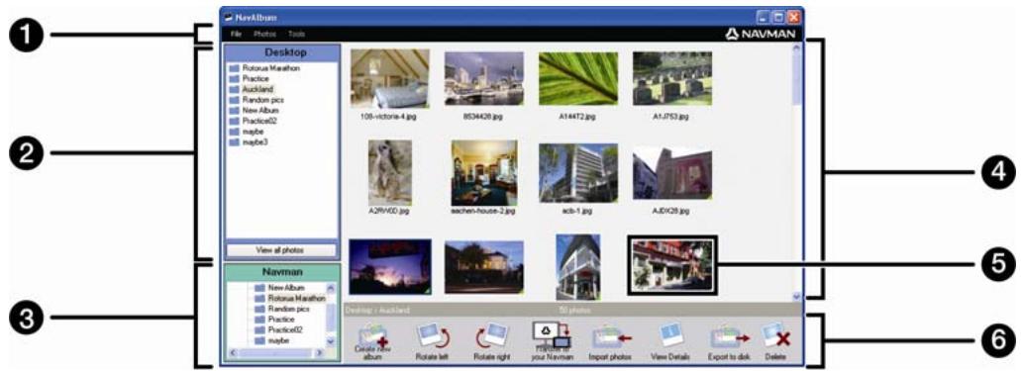Click the A144T2.jpg file name label
The height and width of the screenshot is (371, 1021).
coord(577,118)
